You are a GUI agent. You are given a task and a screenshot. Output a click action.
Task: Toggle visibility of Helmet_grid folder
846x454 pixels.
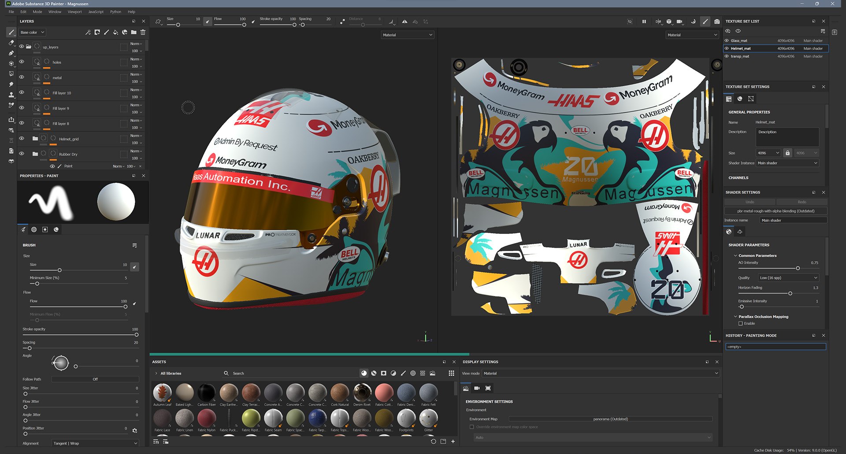pyautogui.click(x=21, y=138)
